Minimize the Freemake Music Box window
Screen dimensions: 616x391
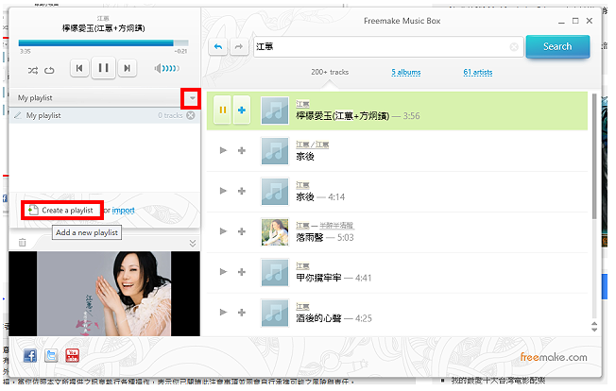coord(561,21)
